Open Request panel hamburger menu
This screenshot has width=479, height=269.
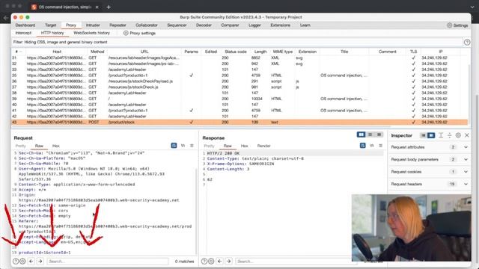192,146
